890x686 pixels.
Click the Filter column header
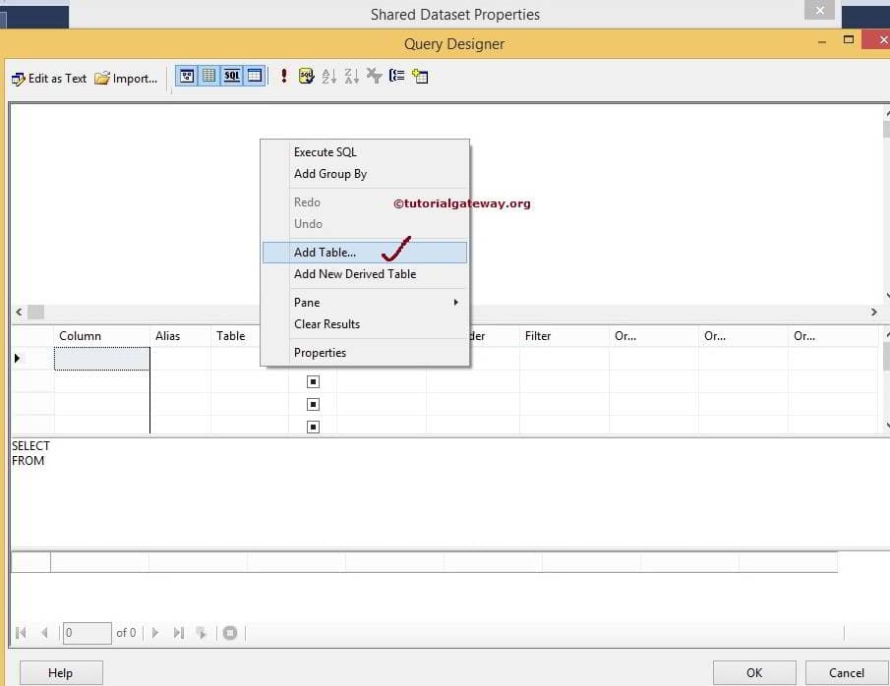[x=564, y=336]
